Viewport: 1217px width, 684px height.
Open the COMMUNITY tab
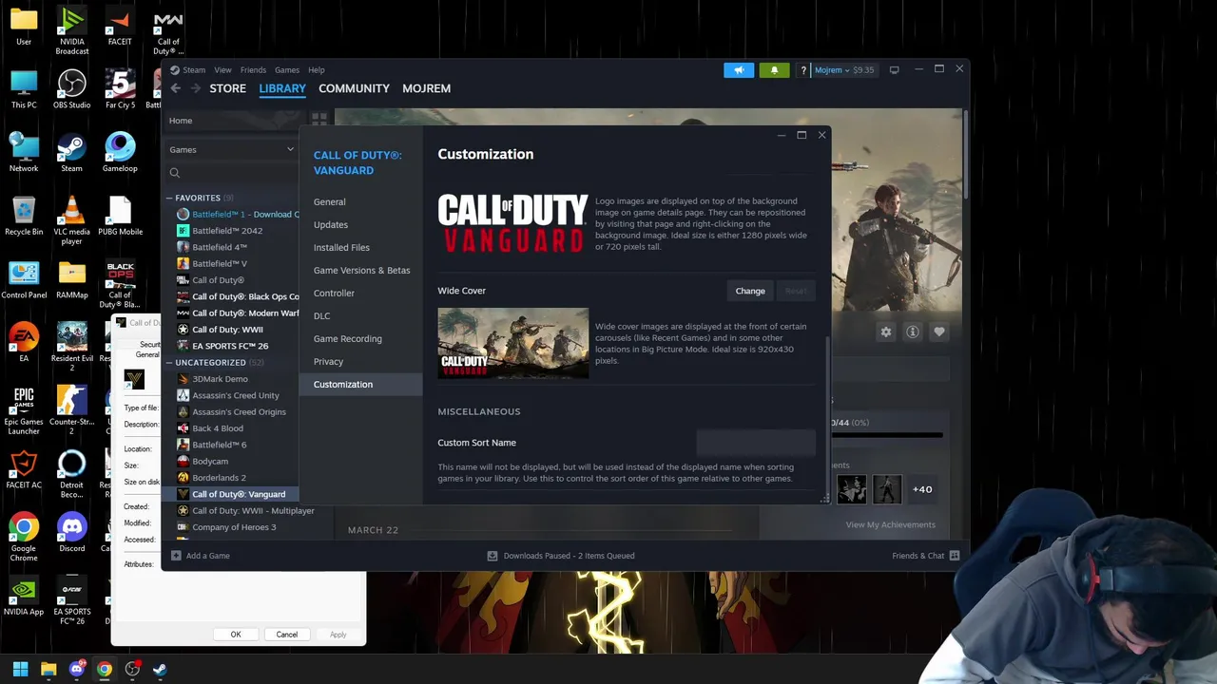pos(354,88)
